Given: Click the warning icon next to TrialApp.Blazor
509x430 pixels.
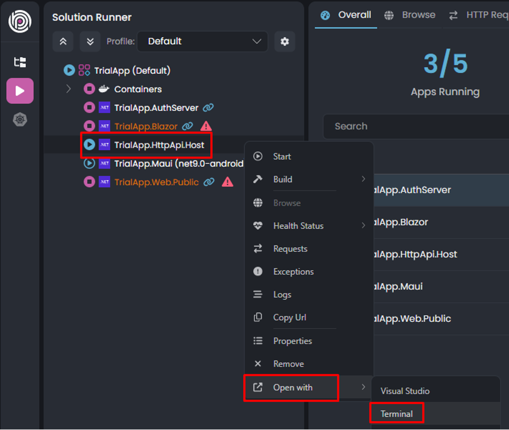Looking at the screenshot, I should (x=206, y=126).
